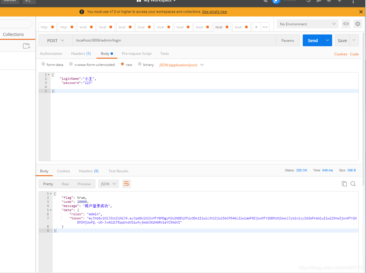
Task: Click the Params button
Action: (x=287, y=40)
